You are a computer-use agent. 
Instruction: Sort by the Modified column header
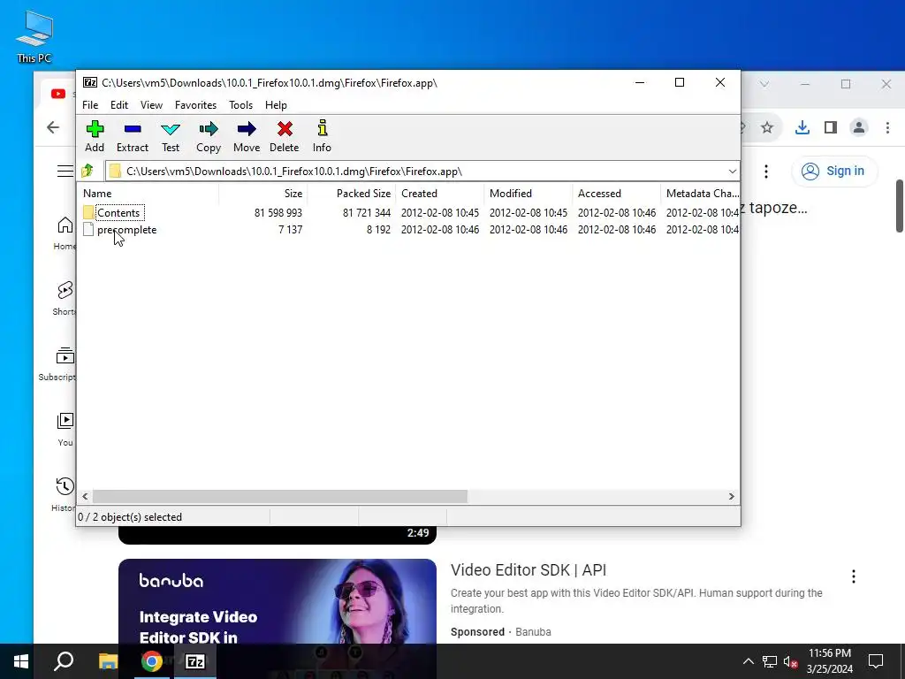coord(529,194)
